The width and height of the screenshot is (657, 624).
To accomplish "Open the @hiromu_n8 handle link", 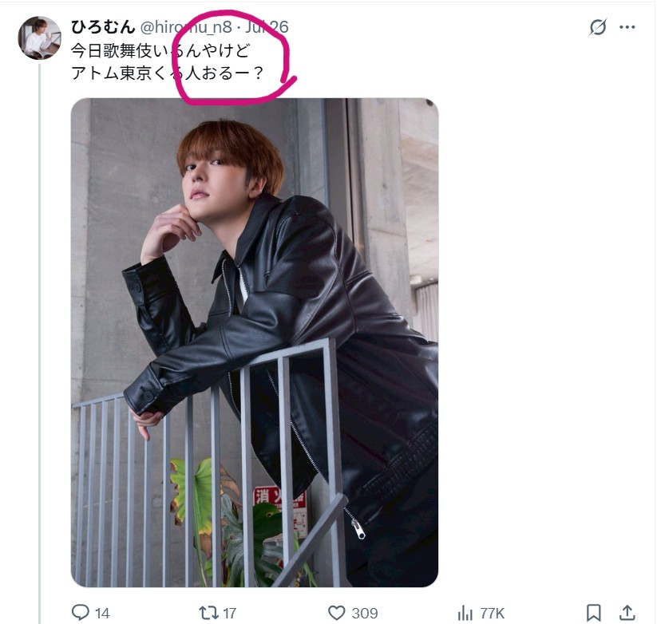I will click(x=186, y=27).
